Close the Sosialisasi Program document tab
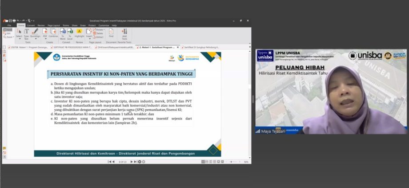409x188 pixels. tap(178, 47)
